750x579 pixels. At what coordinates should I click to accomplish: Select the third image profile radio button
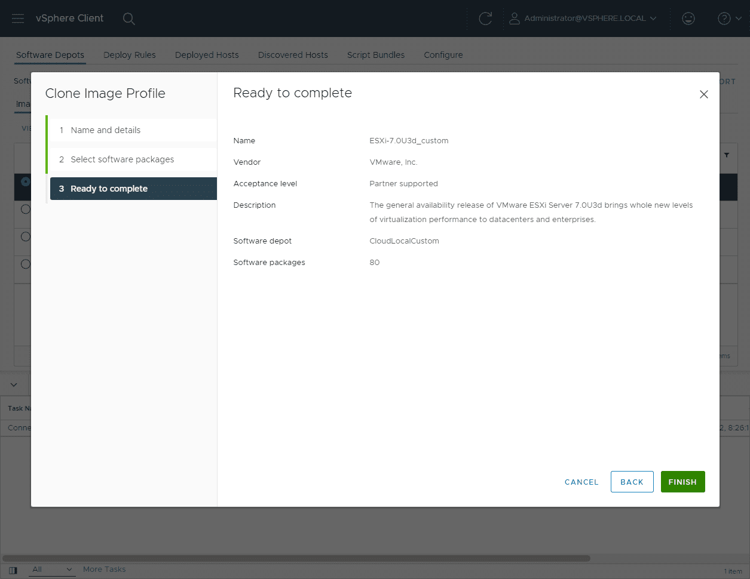point(25,236)
